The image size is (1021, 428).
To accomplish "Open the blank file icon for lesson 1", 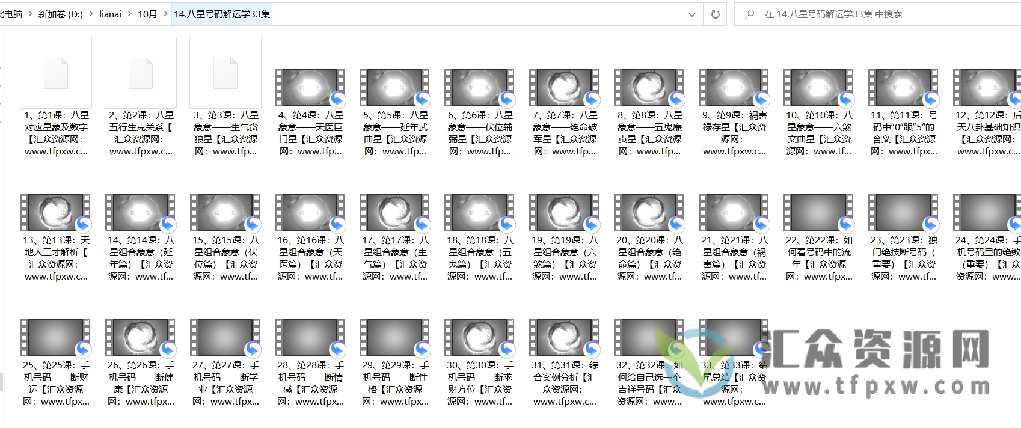I will [56, 73].
